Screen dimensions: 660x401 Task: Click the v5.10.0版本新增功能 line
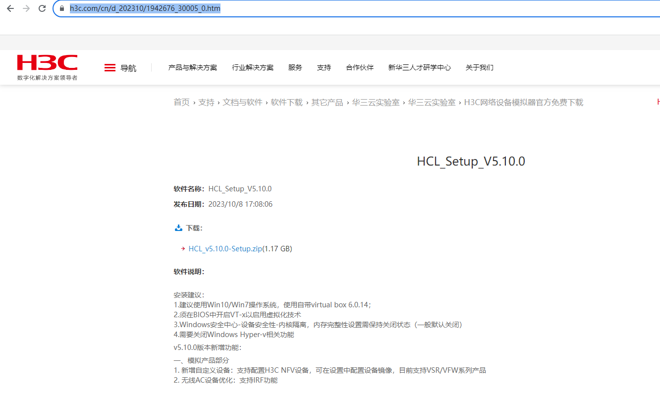pyautogui.click(x=208, y=347)
